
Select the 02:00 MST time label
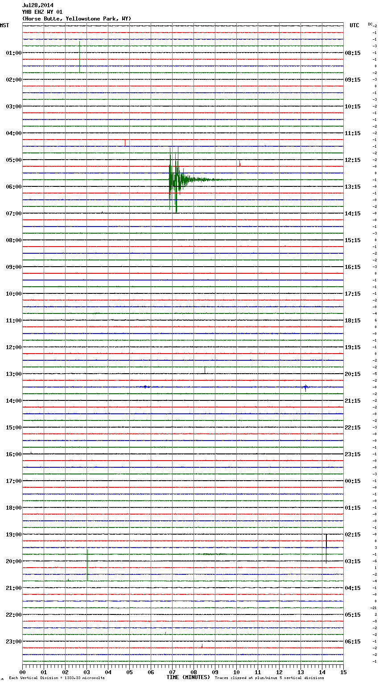click(14, 80)
